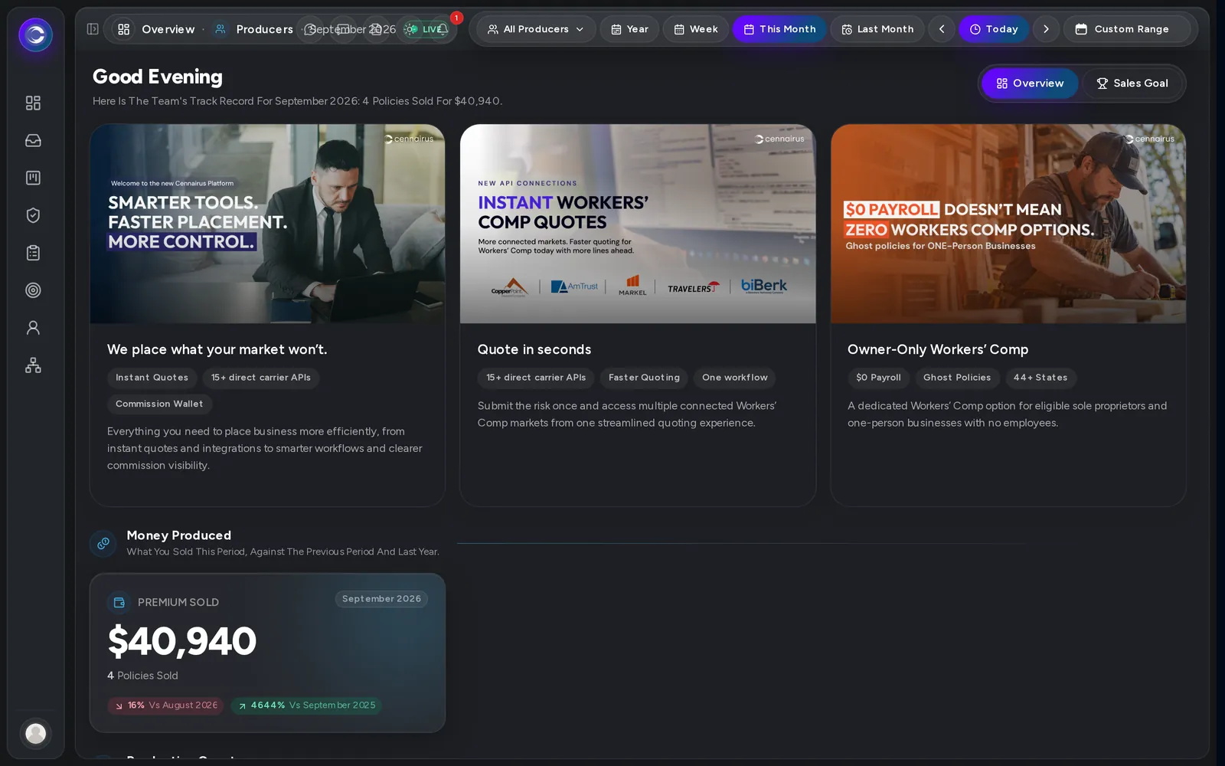Select the Last Month range filter
1225x766 pixels.
click(x=877, y=29)
